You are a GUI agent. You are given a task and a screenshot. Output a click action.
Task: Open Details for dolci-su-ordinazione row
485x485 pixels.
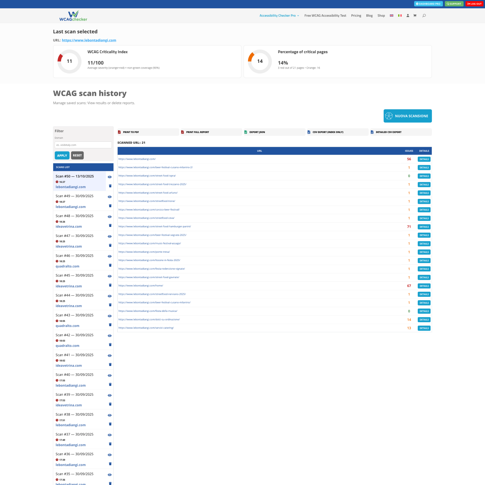[424, 320]
